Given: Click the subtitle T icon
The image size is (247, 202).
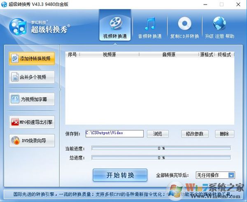Looking at the screenshot, I should pos(15,99).
